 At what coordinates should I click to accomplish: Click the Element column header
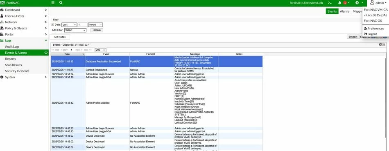coord(152,54)
